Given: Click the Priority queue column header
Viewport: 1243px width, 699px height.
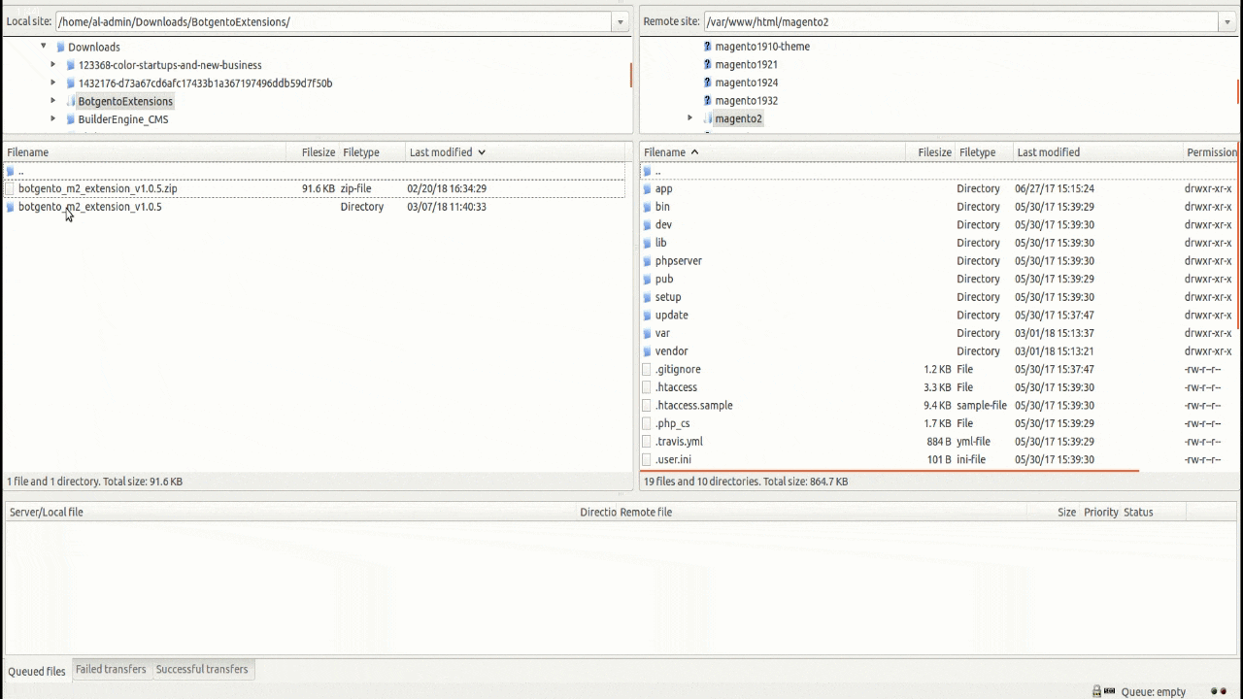Looking at the screenshot, I should coord(1101,512).
